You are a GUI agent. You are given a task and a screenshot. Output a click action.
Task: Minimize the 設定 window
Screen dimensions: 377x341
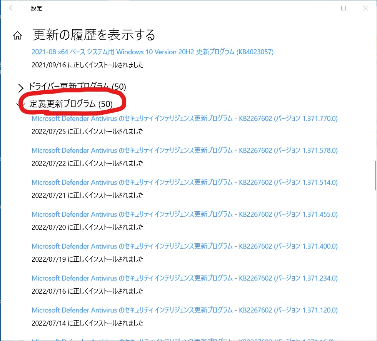coord(322,8)
